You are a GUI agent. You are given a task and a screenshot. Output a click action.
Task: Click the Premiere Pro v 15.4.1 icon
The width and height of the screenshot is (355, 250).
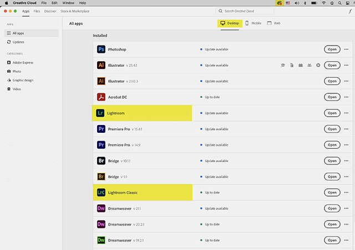coord(101,129)
